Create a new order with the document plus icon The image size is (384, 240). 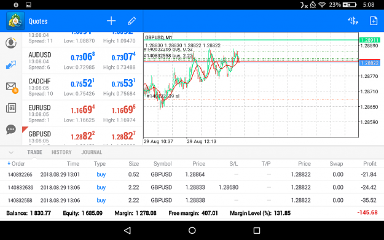pos(374,21)
